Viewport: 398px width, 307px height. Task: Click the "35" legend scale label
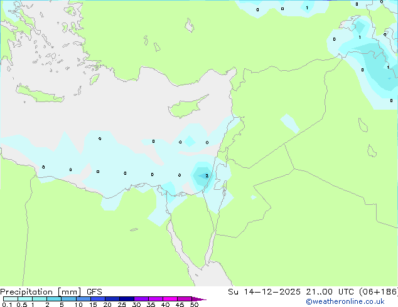pos(151,304)
